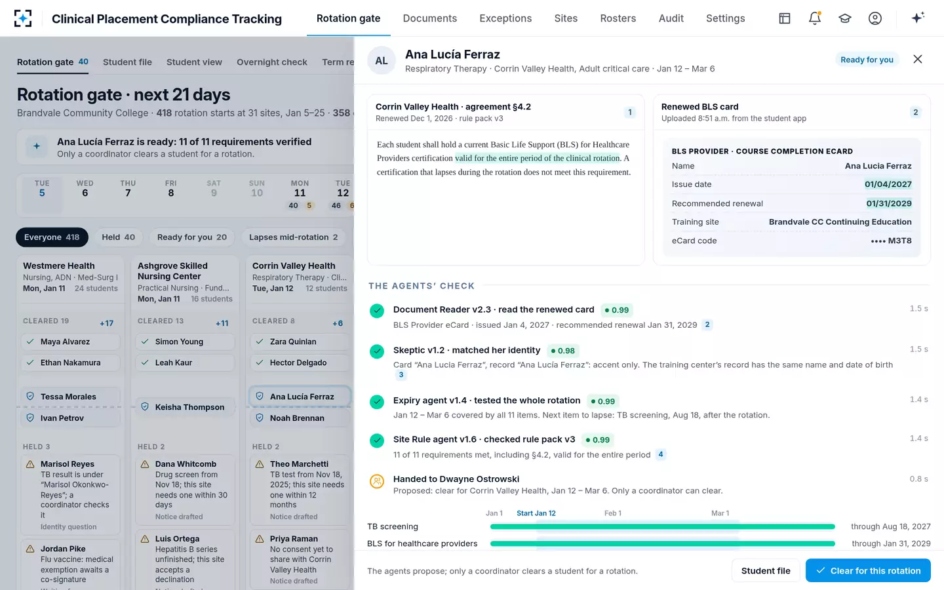Click the app logo icon
The width and height of the screenshot is (944, 590).
23,18
